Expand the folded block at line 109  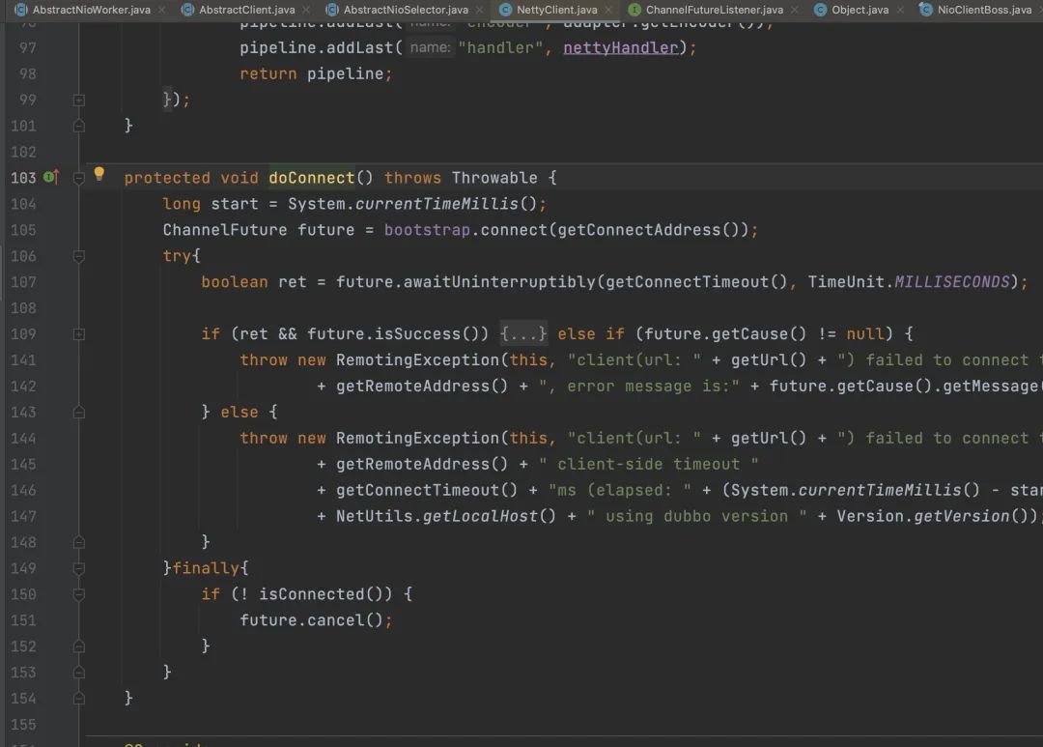(78, 334)
